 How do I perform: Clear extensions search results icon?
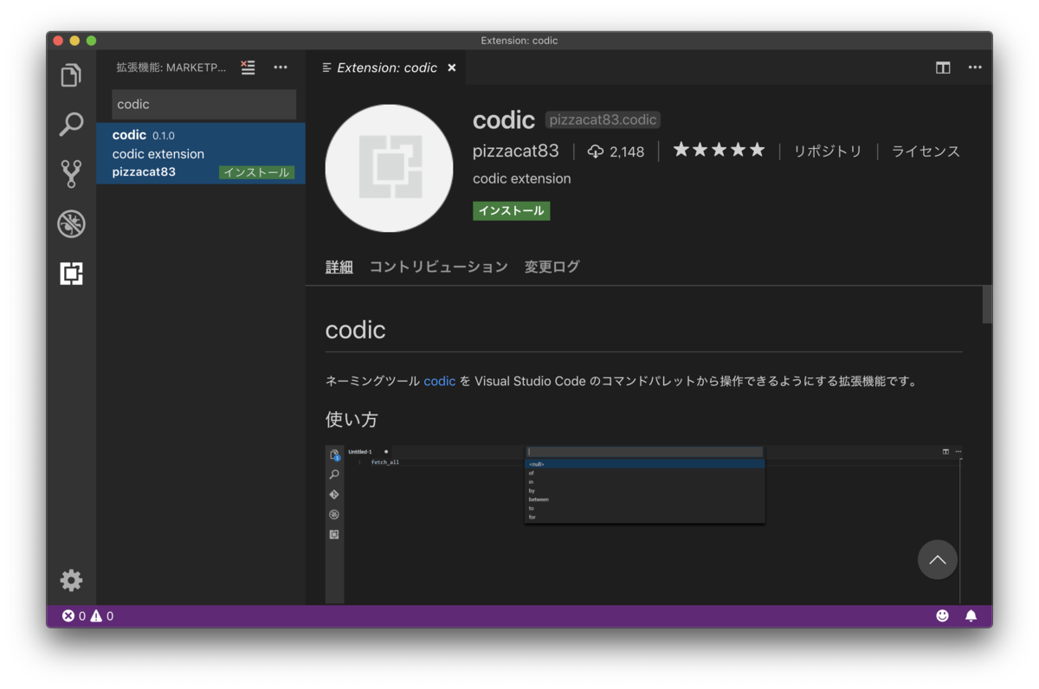point(248,68)
